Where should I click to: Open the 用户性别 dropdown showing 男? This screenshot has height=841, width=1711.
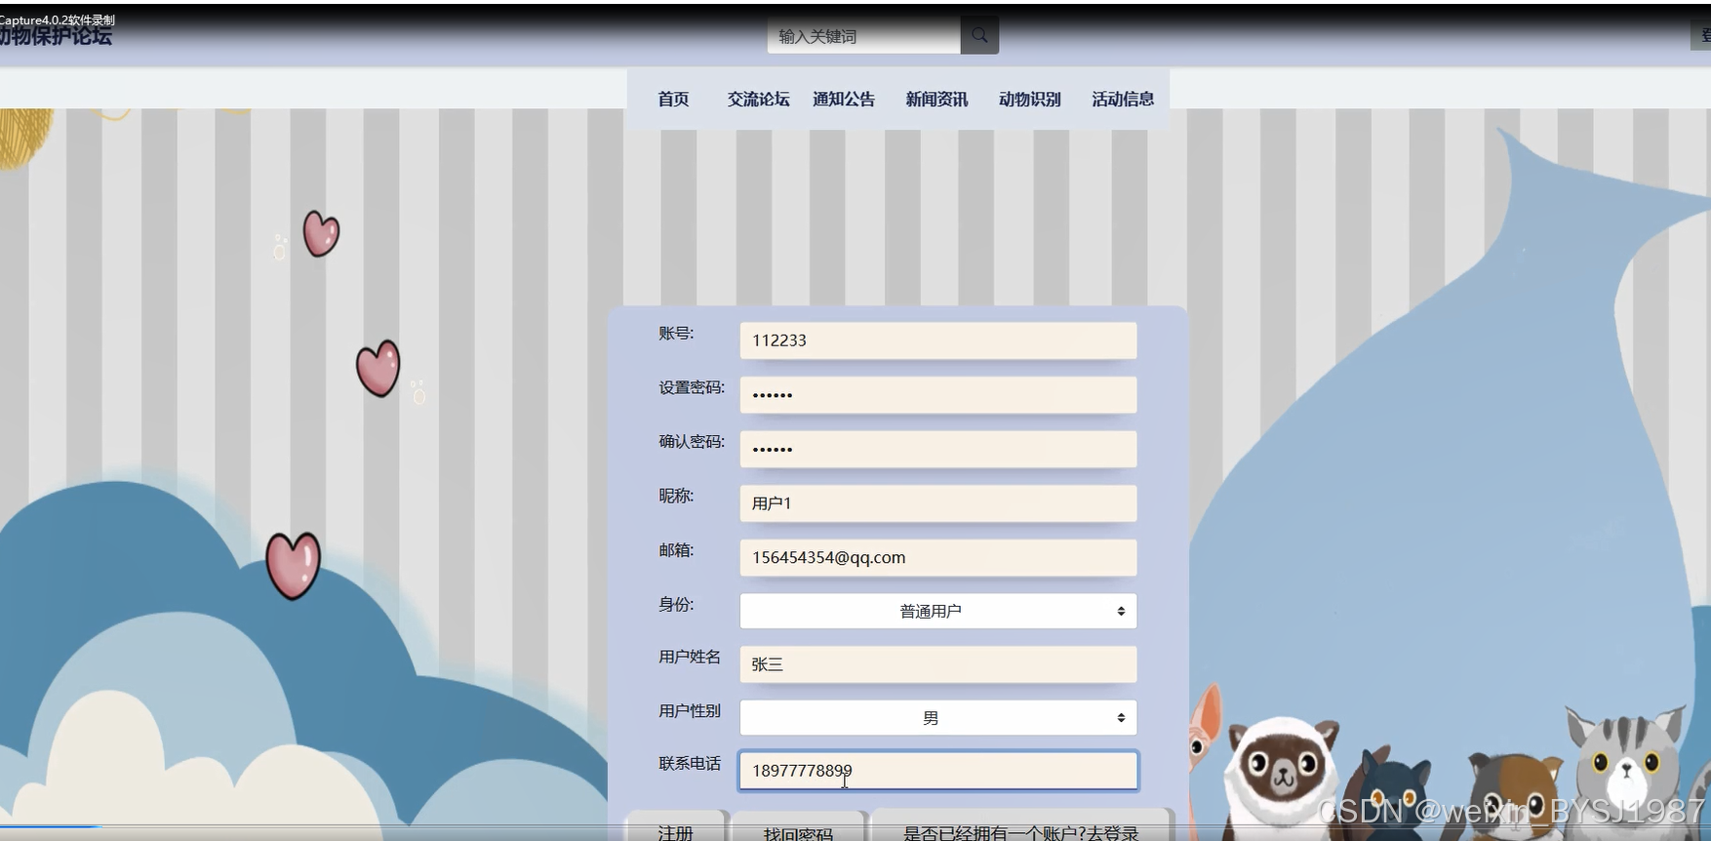[938, 718]
